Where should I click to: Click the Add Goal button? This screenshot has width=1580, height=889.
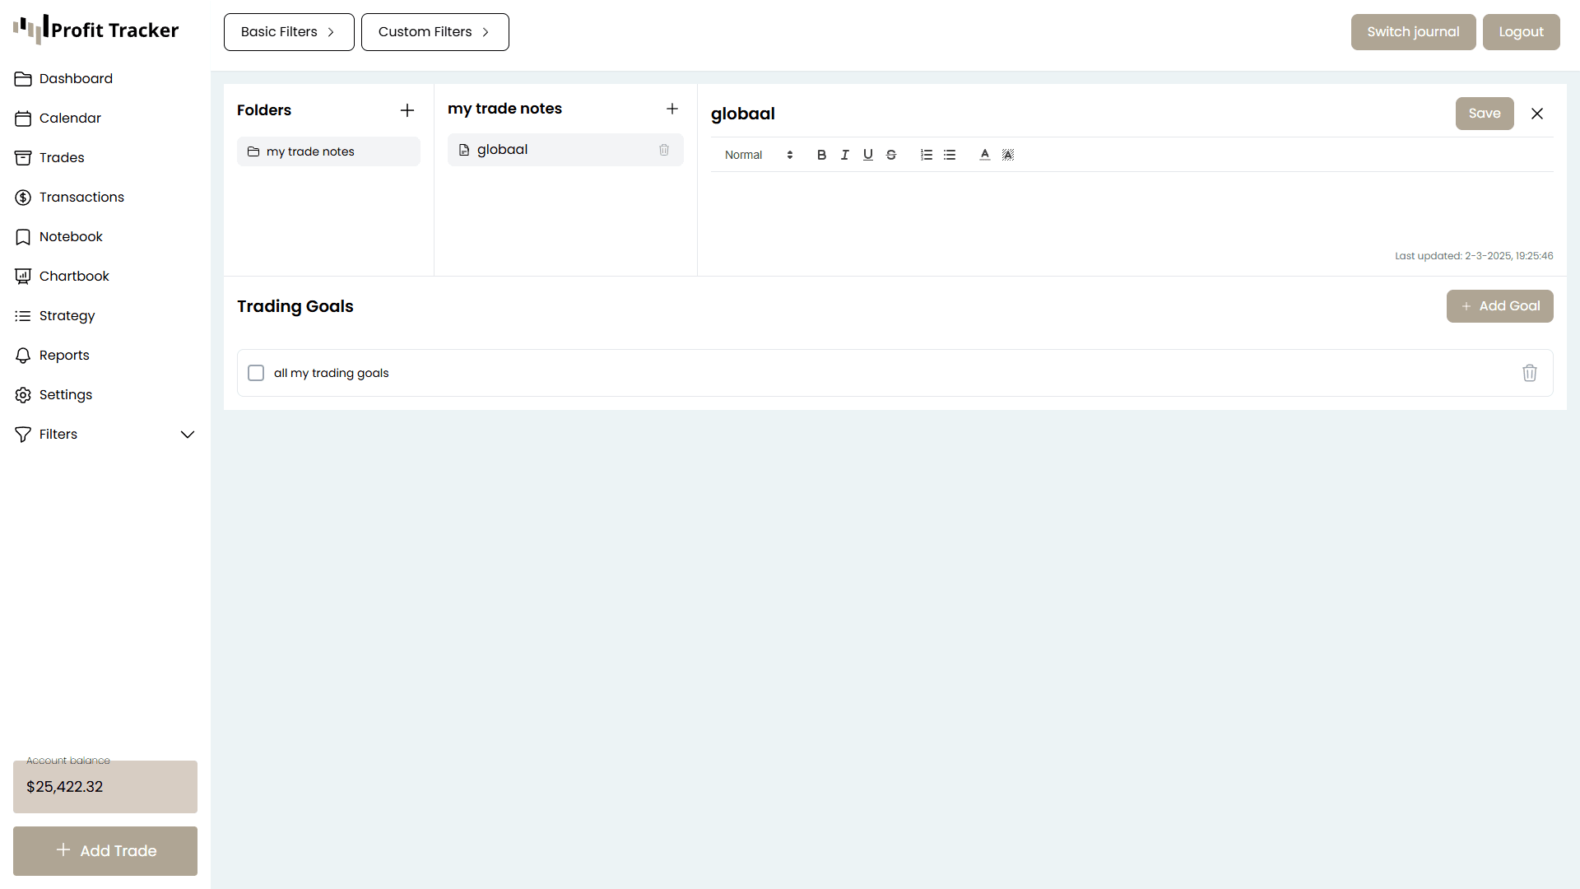pos(1499,306)
